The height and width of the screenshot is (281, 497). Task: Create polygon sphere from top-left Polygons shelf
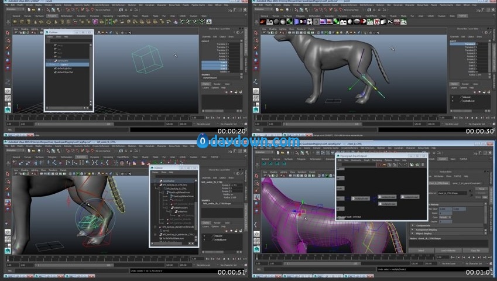click(15, 22)
